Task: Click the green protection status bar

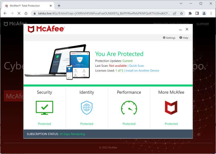Action: [108, 86]
